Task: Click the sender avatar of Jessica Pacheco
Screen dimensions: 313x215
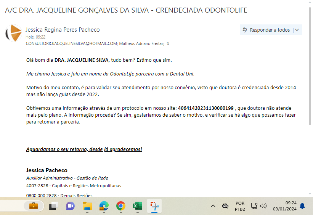Action: click(x=13, y=33)
